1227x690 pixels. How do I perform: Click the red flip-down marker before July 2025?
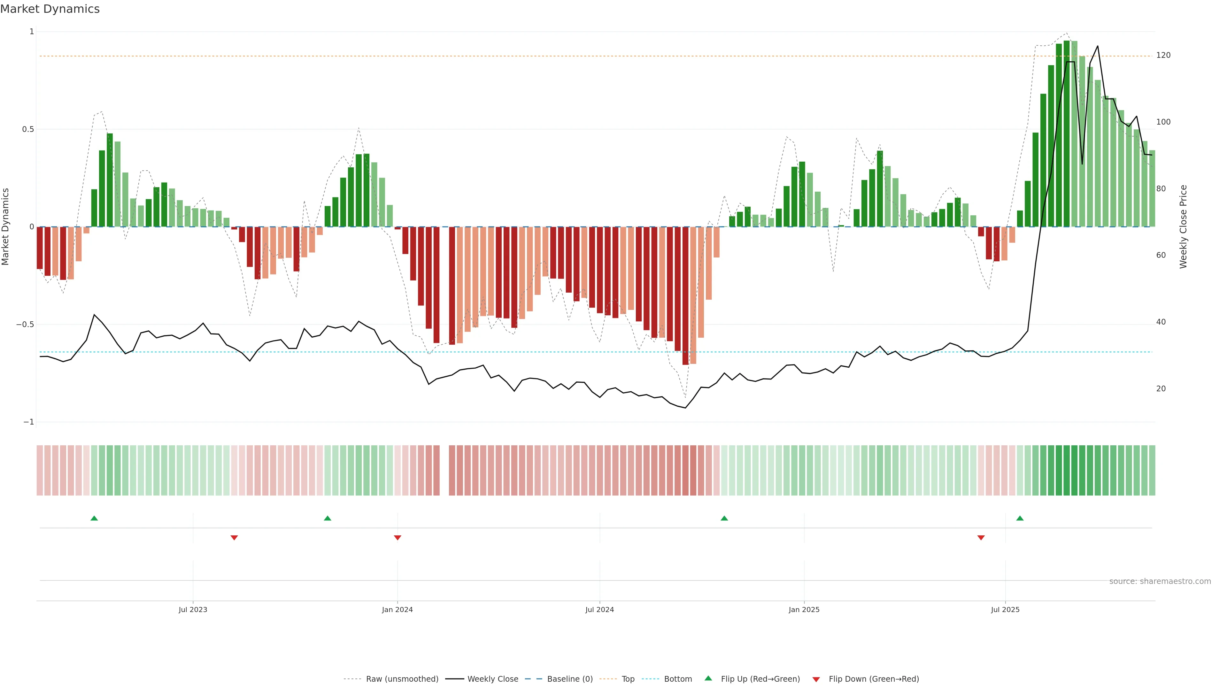click(x=981, y=538)
